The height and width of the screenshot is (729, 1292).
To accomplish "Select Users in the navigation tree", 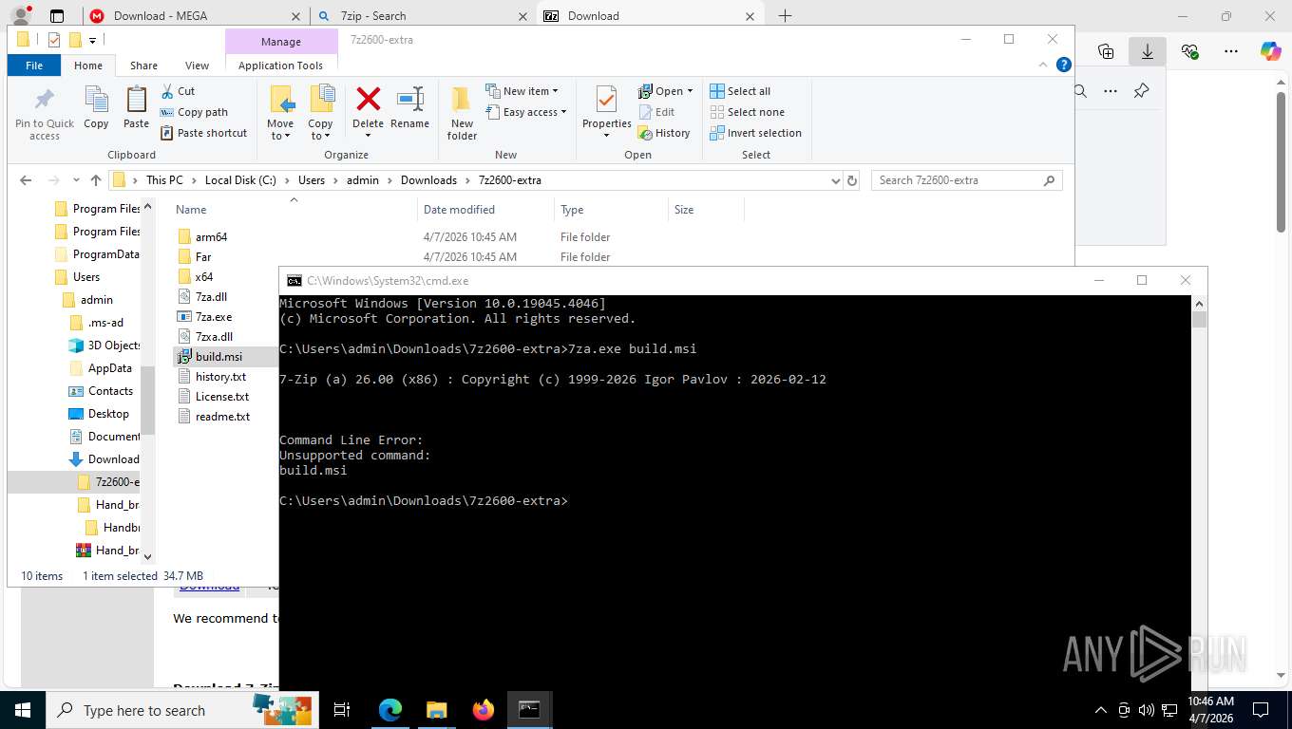I will point(85,277).
